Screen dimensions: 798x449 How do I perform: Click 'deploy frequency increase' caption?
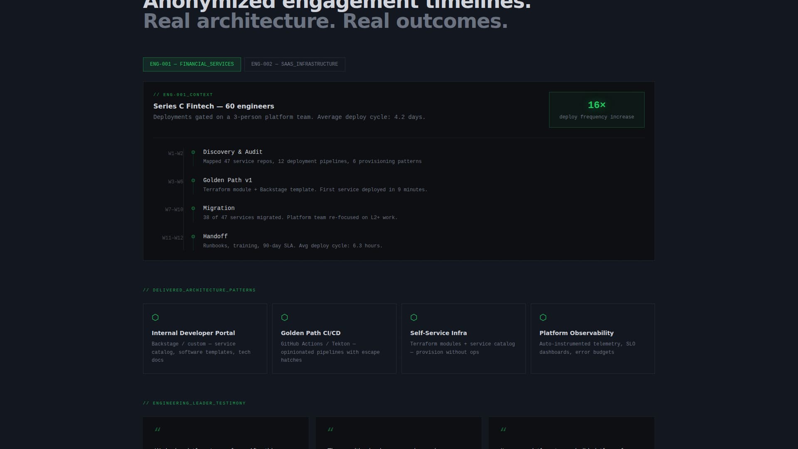click(596, 117)
